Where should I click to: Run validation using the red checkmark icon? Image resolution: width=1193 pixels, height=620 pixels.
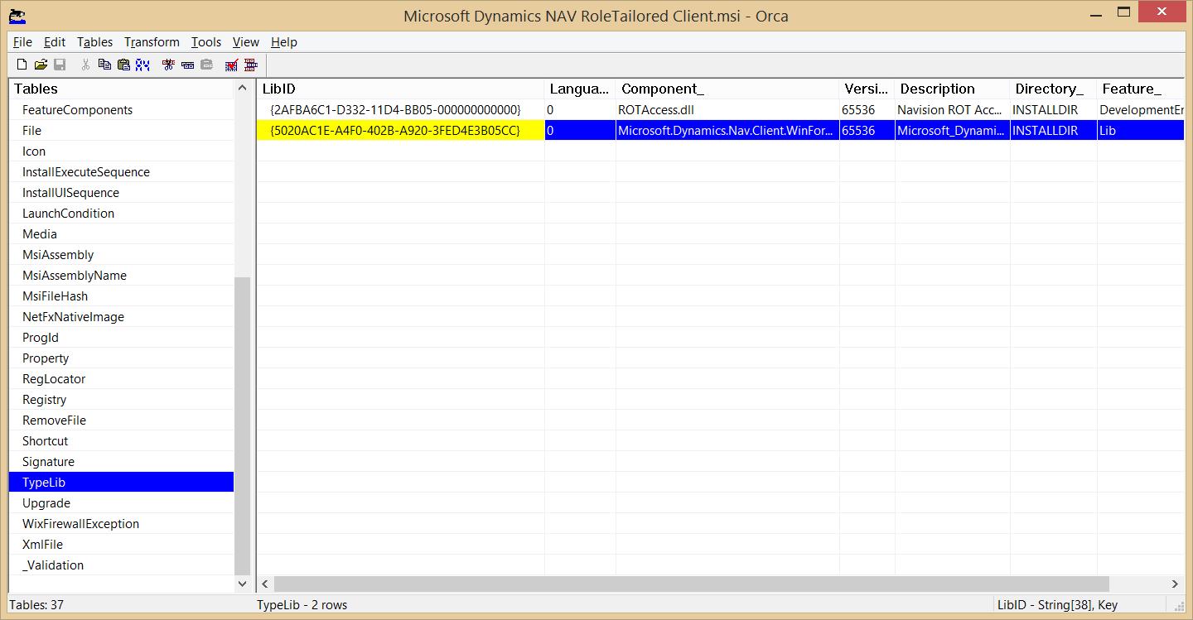[x=232, y=65]
